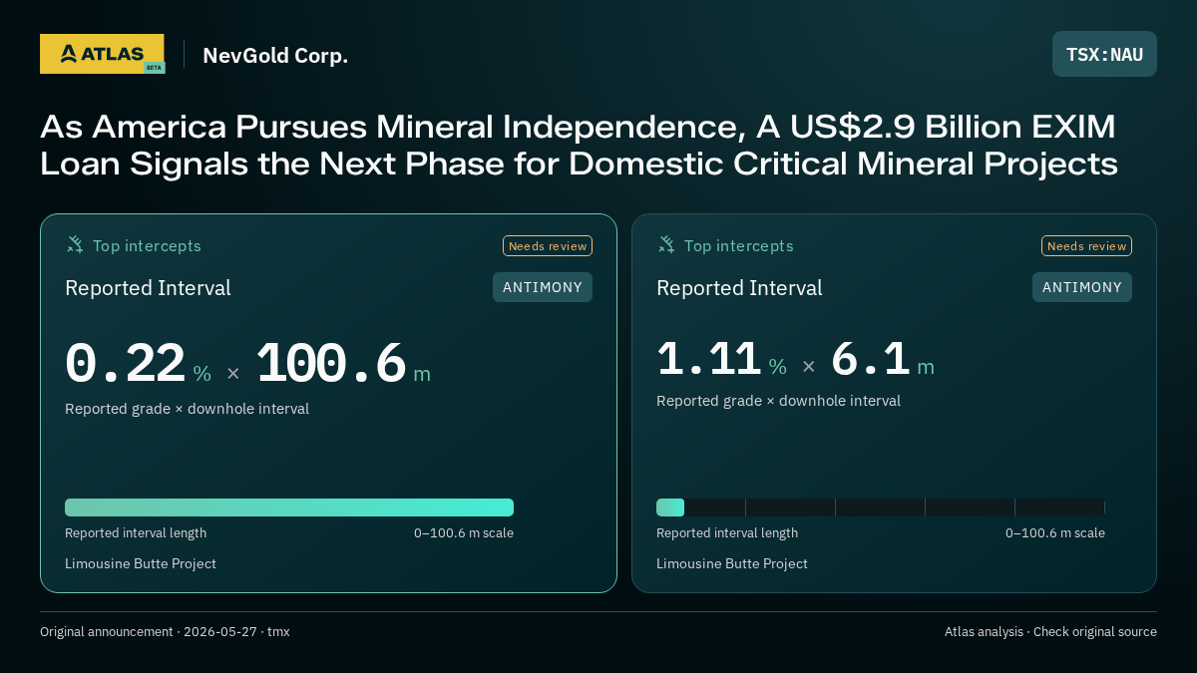
Task: Click the 0–100.6 m scale label in the 0.22% card
Action: click(464, 533)
